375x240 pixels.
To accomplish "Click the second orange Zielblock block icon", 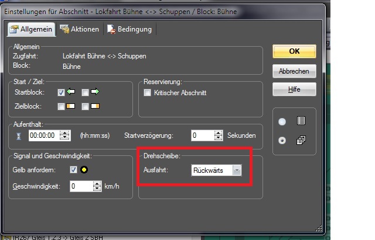I will [96, 106].
